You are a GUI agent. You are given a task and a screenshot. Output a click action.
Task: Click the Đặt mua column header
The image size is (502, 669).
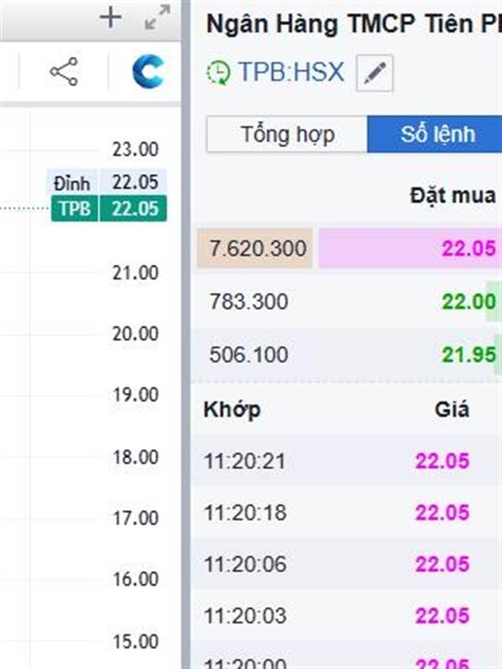tap(453, 196)
